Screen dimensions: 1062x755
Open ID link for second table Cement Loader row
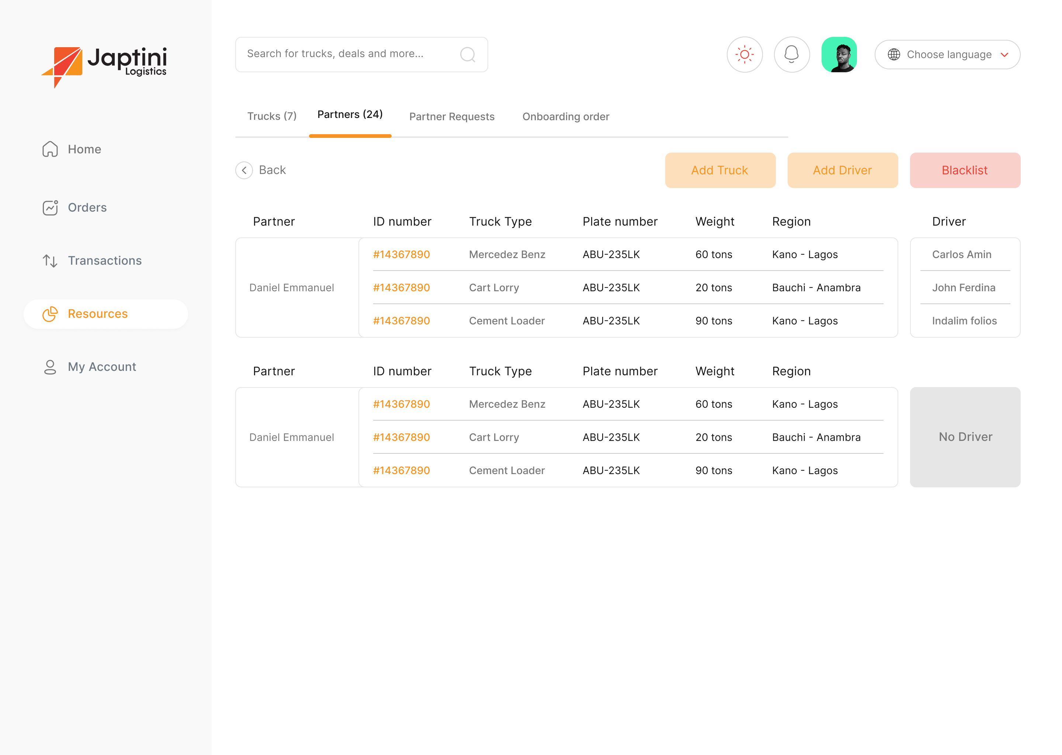pos(401,470)
